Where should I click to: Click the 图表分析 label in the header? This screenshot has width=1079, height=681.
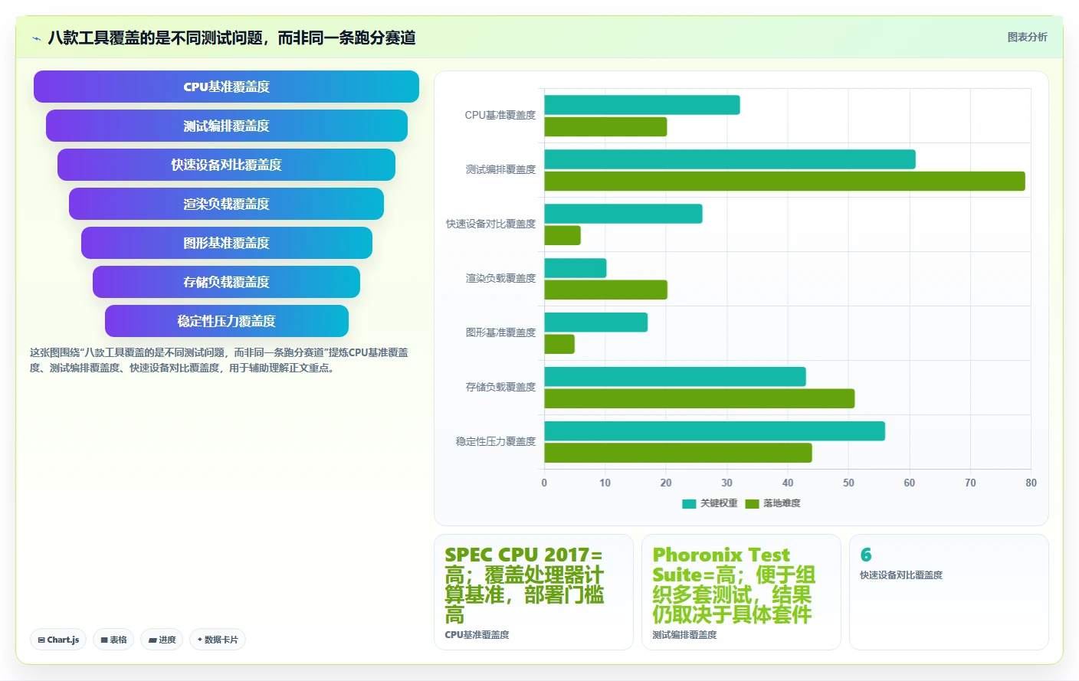tap(1027, 37)
